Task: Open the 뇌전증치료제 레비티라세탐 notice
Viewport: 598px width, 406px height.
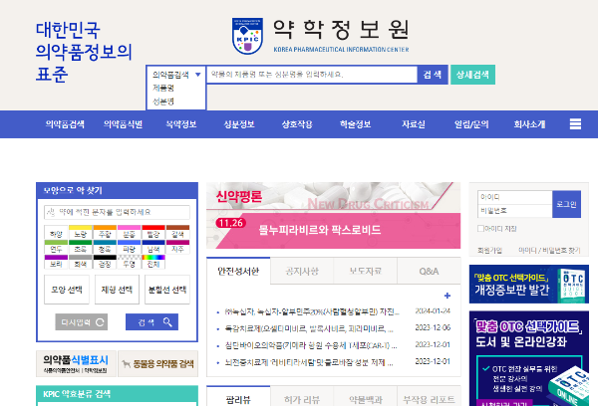Action: tap(309, 362)
